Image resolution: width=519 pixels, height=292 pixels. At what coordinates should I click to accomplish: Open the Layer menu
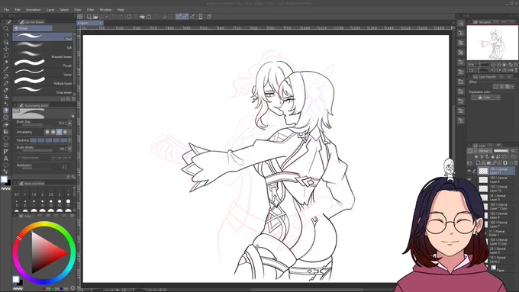(x=50, y=10)
